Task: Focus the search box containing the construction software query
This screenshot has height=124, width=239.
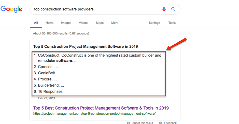Action: click(94, 9)
